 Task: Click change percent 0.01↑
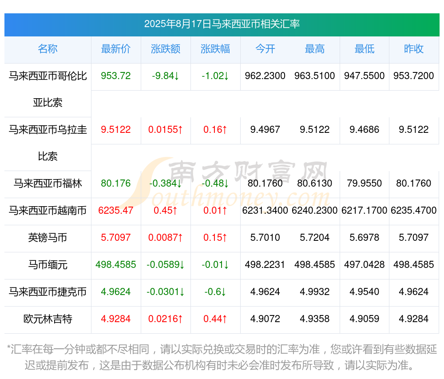(215, 211)
